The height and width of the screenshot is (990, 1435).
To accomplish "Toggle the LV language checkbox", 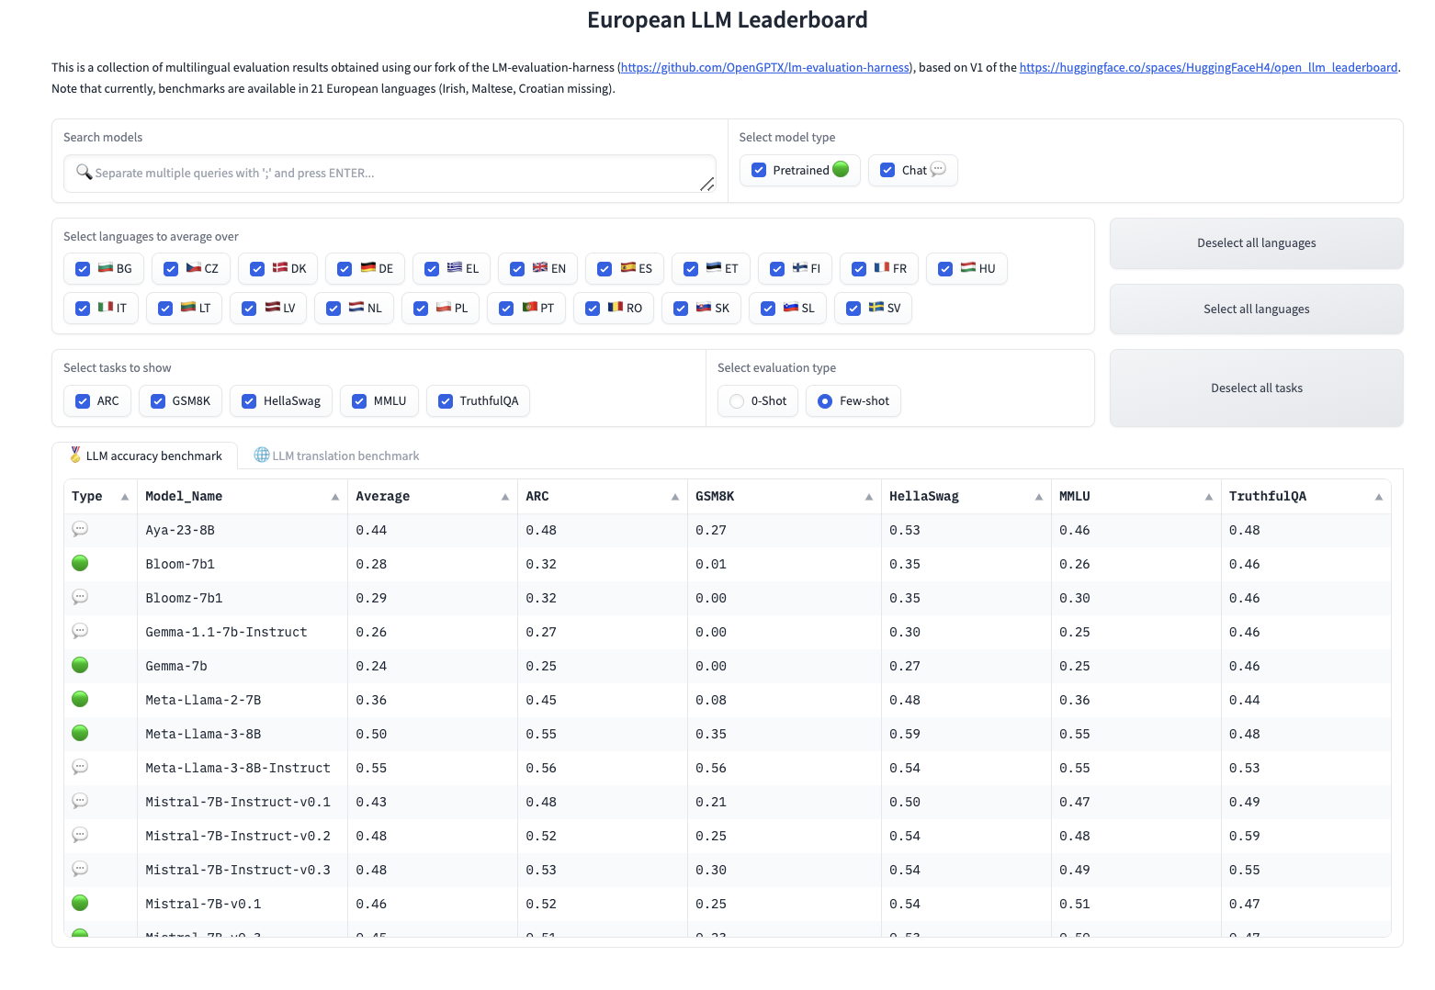I will [249, 309].
